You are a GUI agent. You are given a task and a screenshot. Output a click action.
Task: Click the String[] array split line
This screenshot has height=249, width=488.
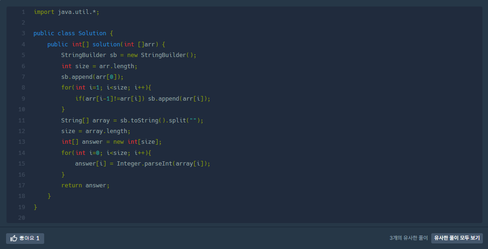tap(132, 120)
